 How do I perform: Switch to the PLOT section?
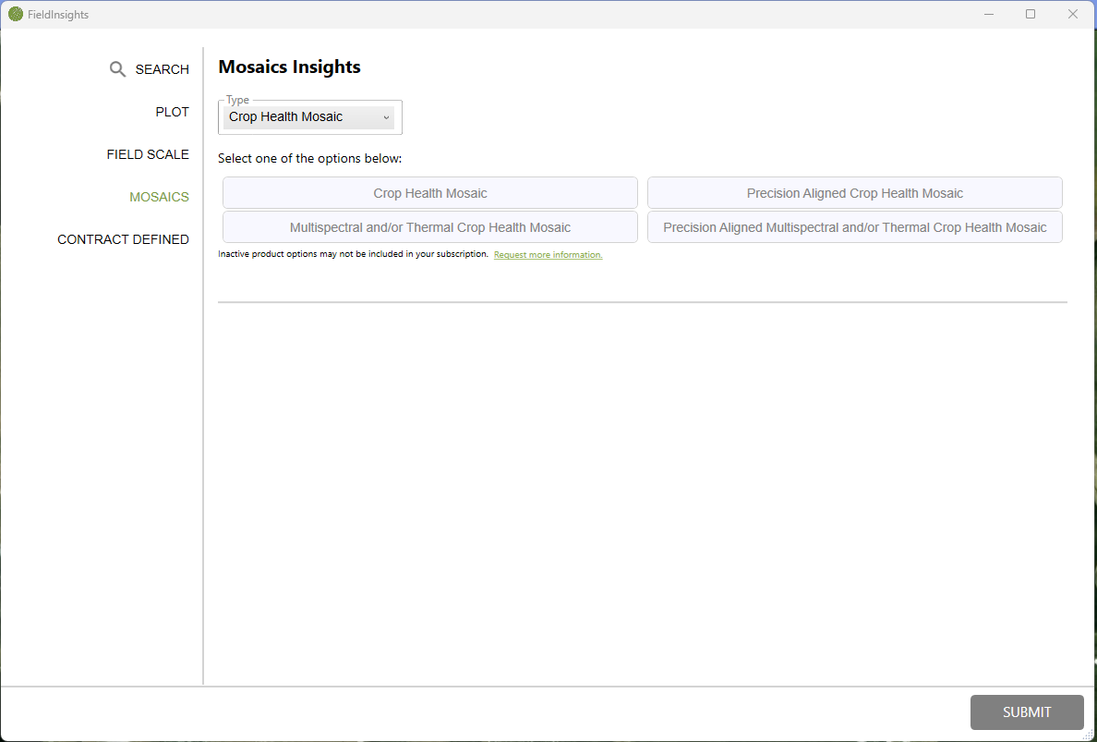172,112
